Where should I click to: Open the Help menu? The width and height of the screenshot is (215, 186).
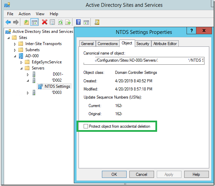(54, 14)
